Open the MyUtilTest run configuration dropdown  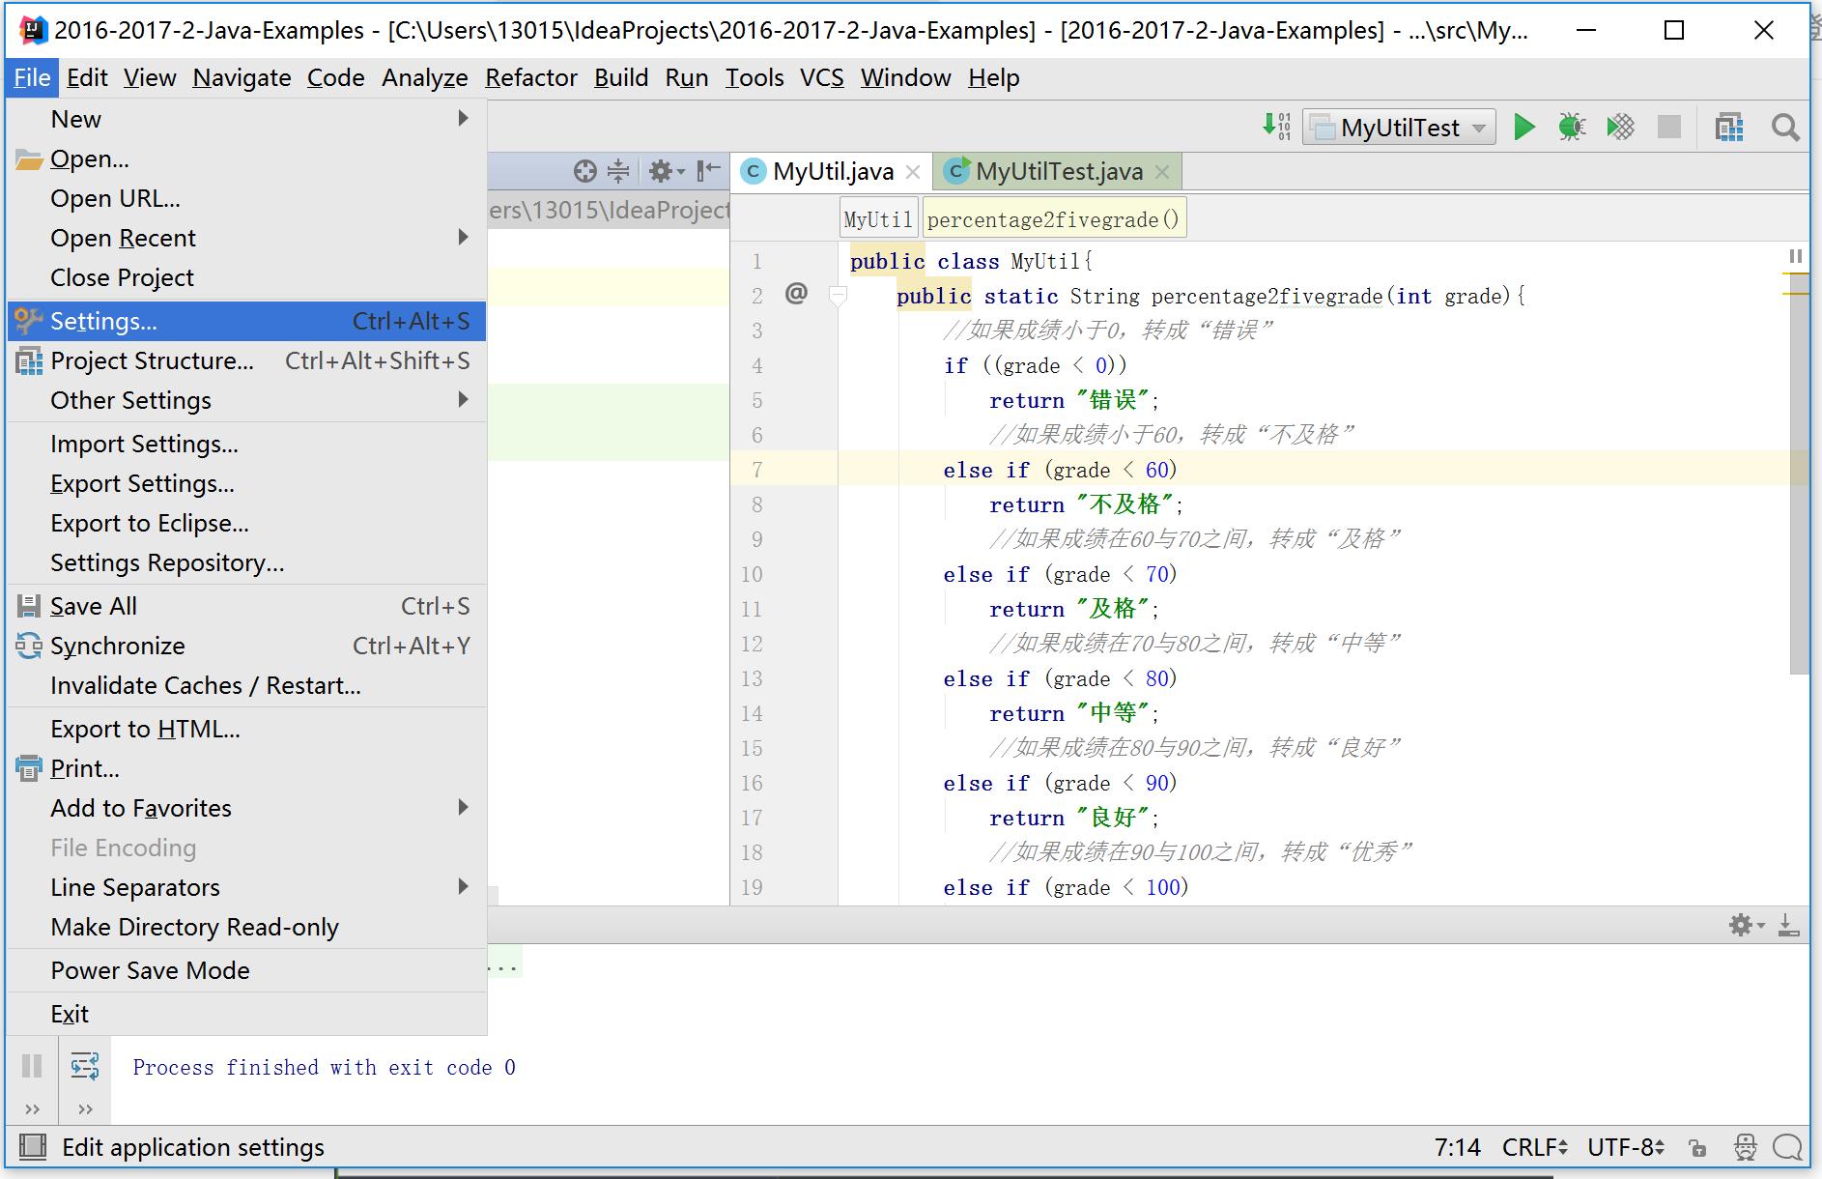pyautogui.click(x=1399, y=128)
